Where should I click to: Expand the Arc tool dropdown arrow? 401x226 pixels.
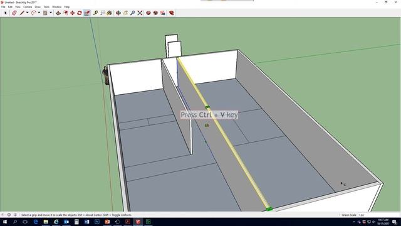[39, 13]
